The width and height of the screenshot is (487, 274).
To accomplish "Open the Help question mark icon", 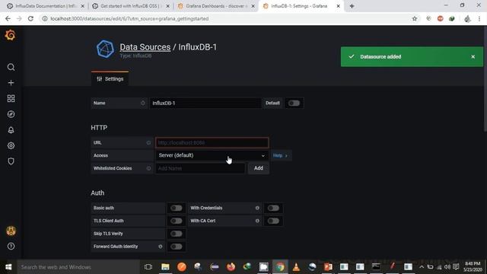I will pos(11,247).
